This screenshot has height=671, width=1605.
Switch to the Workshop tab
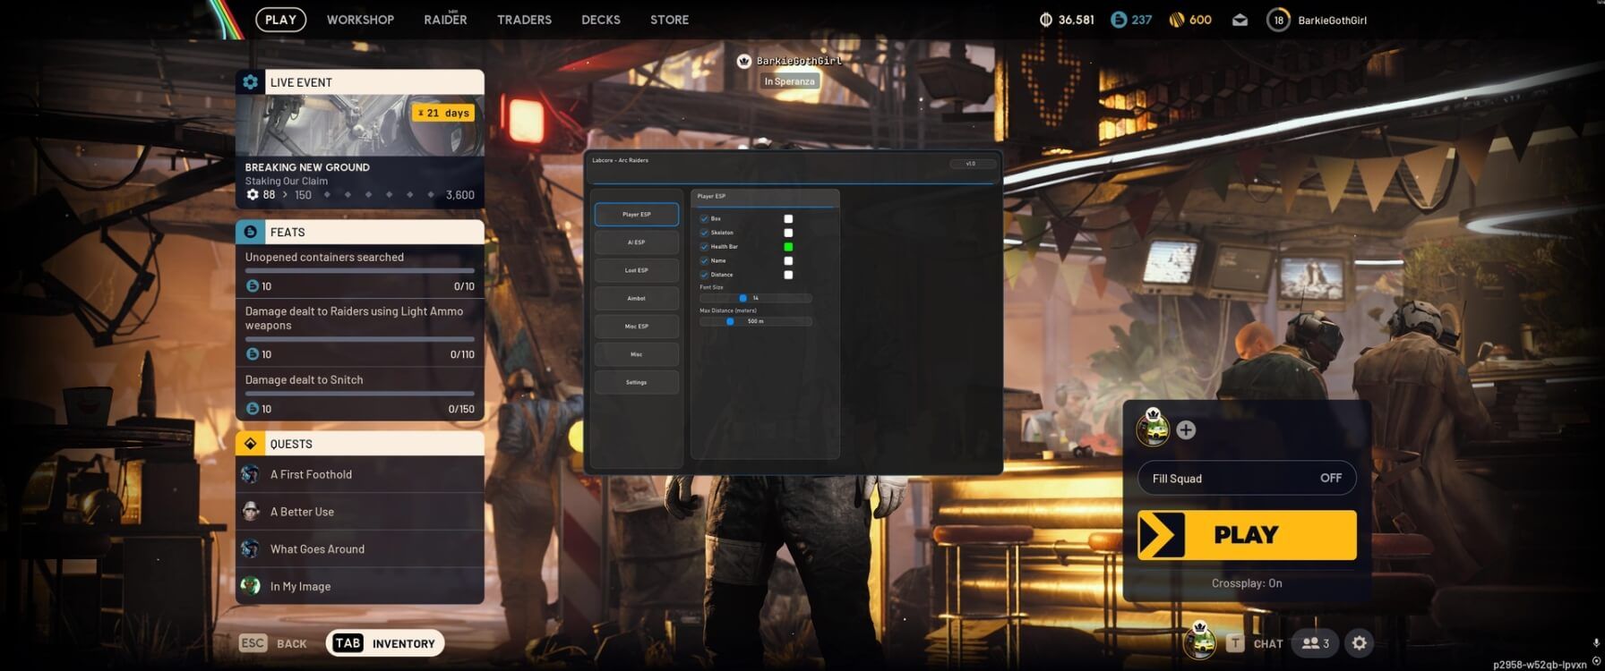(x=360, y=20)
